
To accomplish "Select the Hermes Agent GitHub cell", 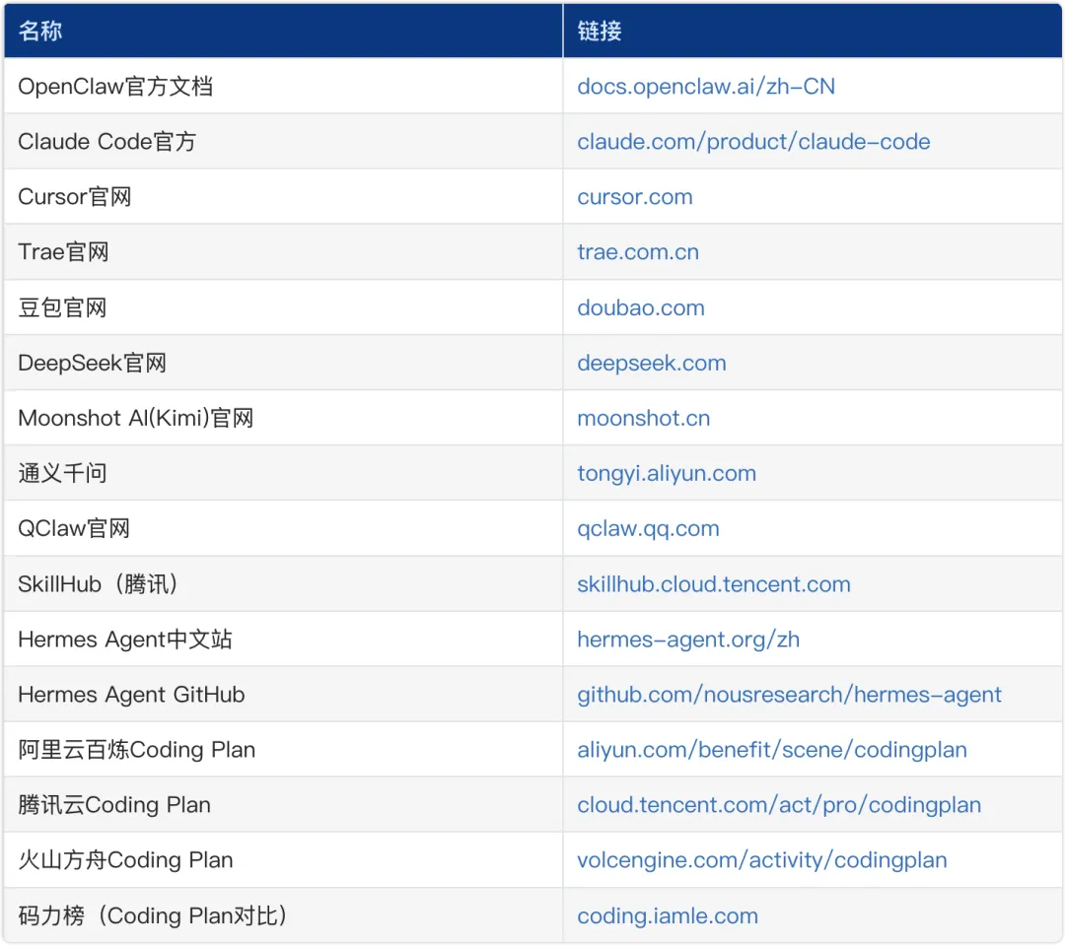I will [x=283, y=695].
